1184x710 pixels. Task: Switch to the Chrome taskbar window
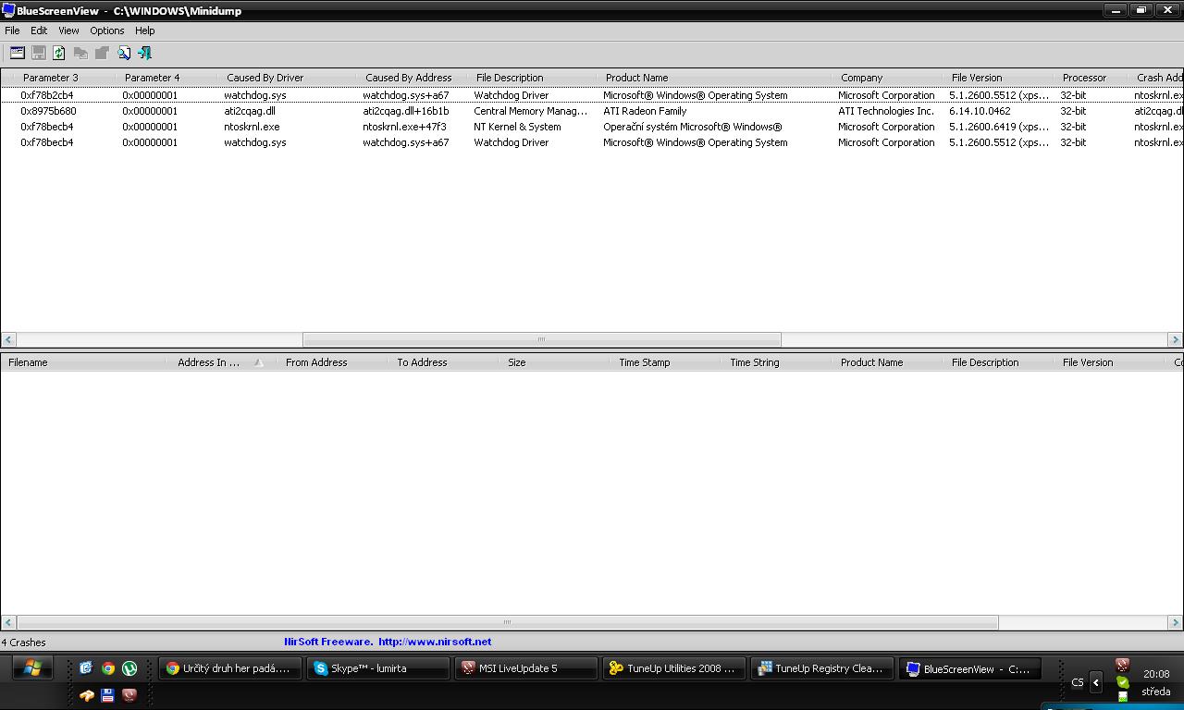pos(230,668)
